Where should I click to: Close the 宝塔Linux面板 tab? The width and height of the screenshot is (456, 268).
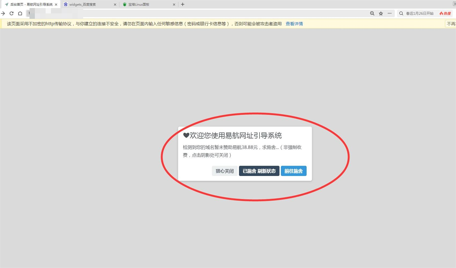click(174, 5)
